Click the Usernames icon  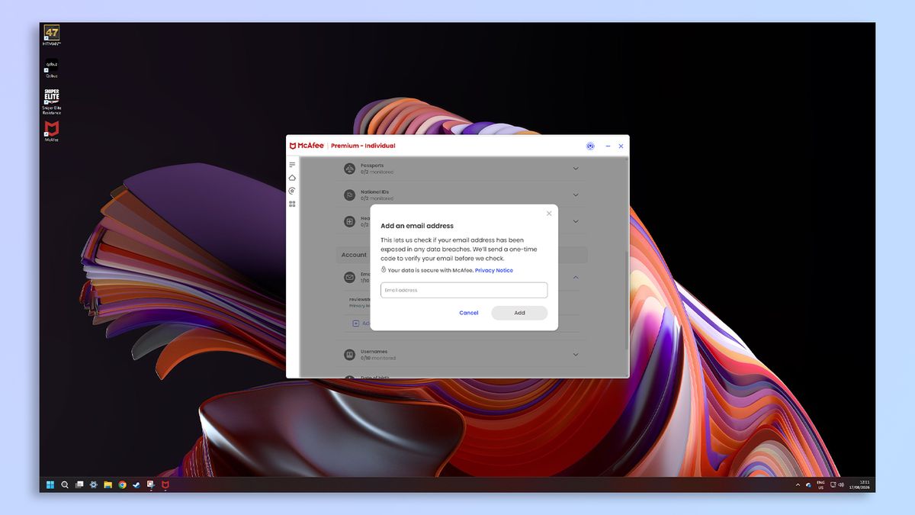pyautogui.click(x=350, y=355)
